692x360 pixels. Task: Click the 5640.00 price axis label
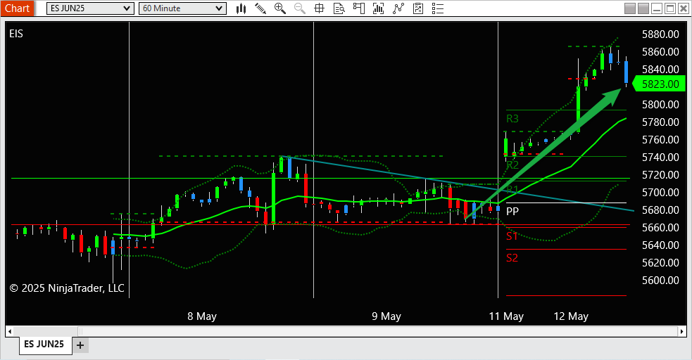(660, 245)
